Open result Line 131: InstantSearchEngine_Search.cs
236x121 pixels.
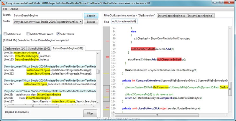click(x=27, y=56)
